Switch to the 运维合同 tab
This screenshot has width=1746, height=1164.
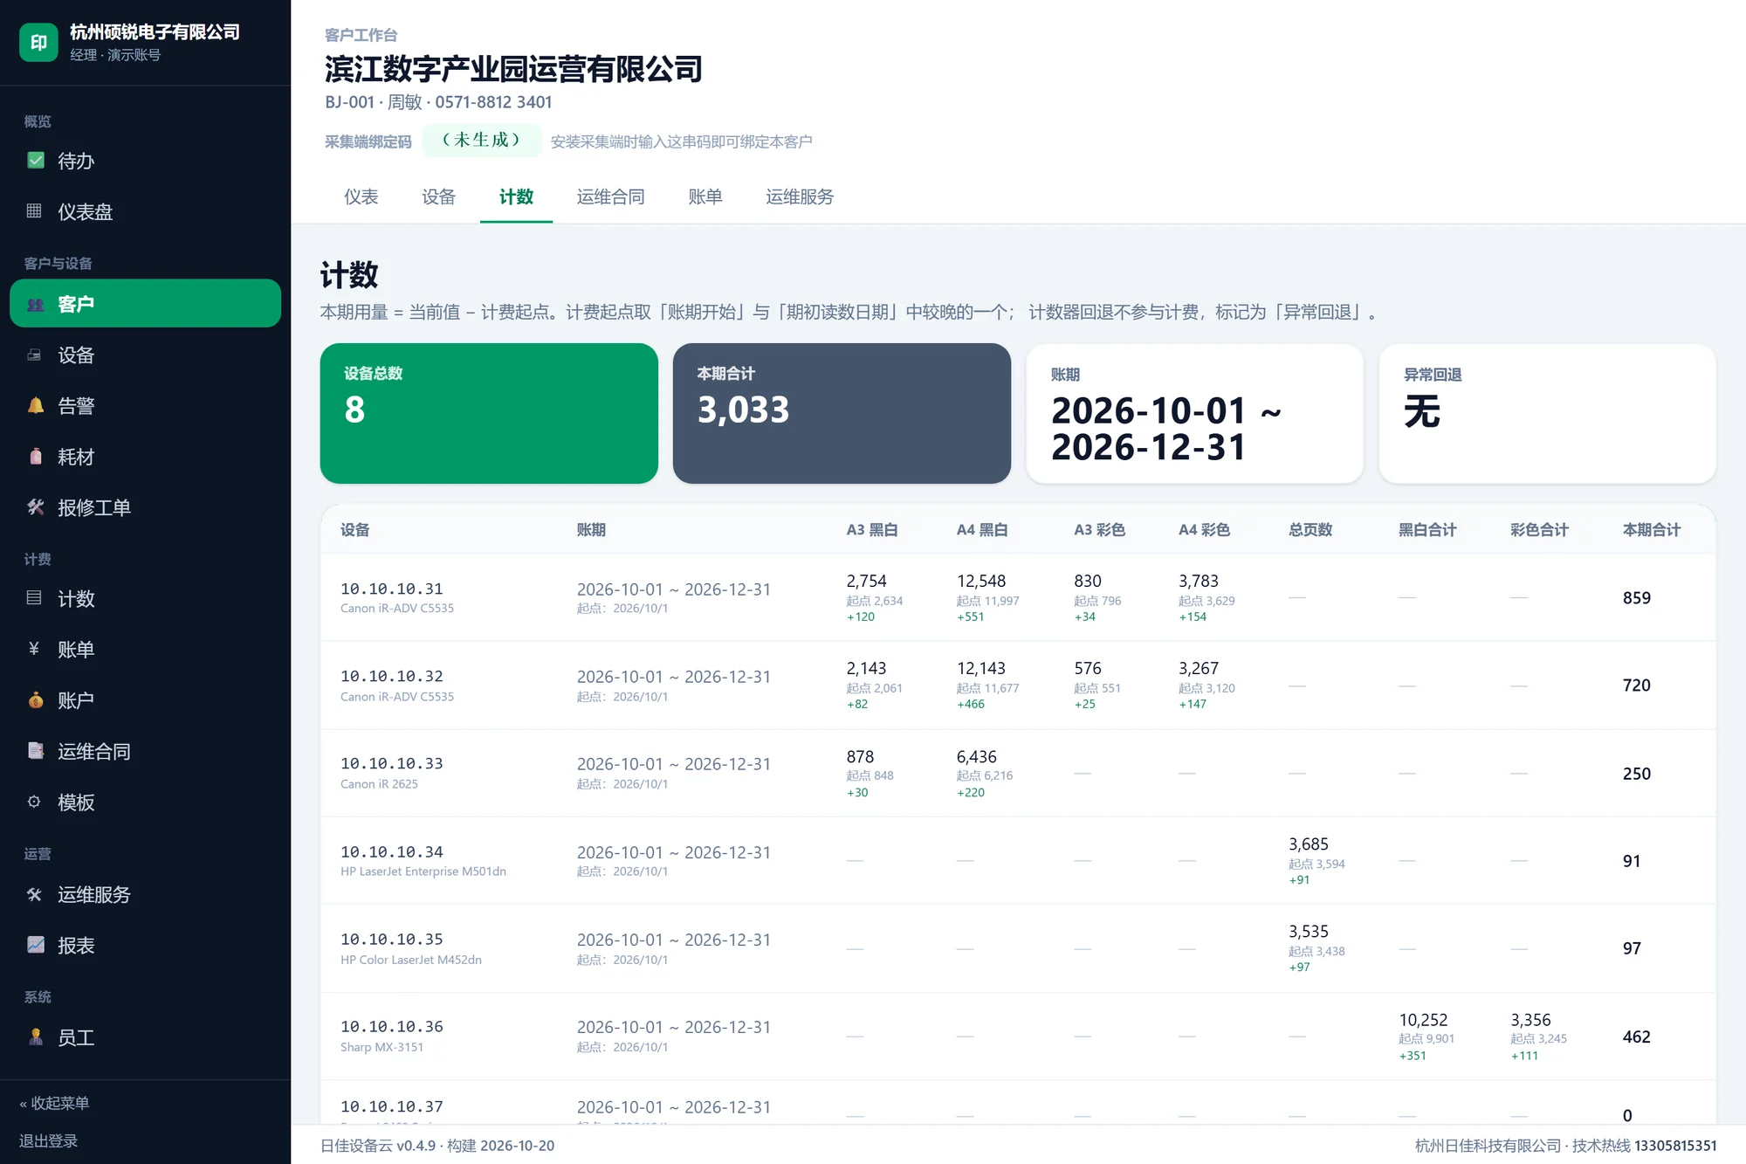coord(611,196)
